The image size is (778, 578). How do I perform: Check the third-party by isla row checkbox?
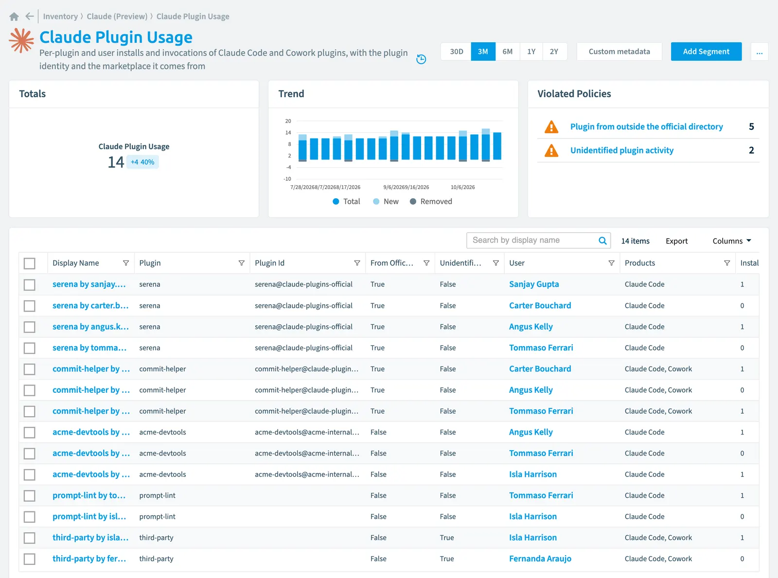click(30, 538)
